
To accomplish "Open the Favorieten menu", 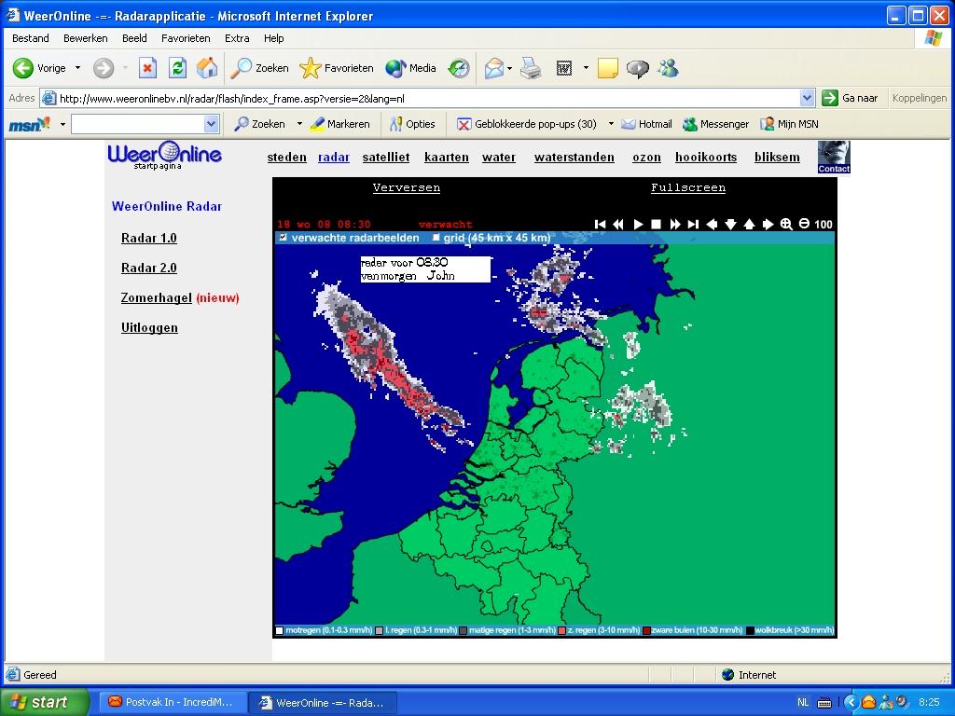I will [186, 37].
